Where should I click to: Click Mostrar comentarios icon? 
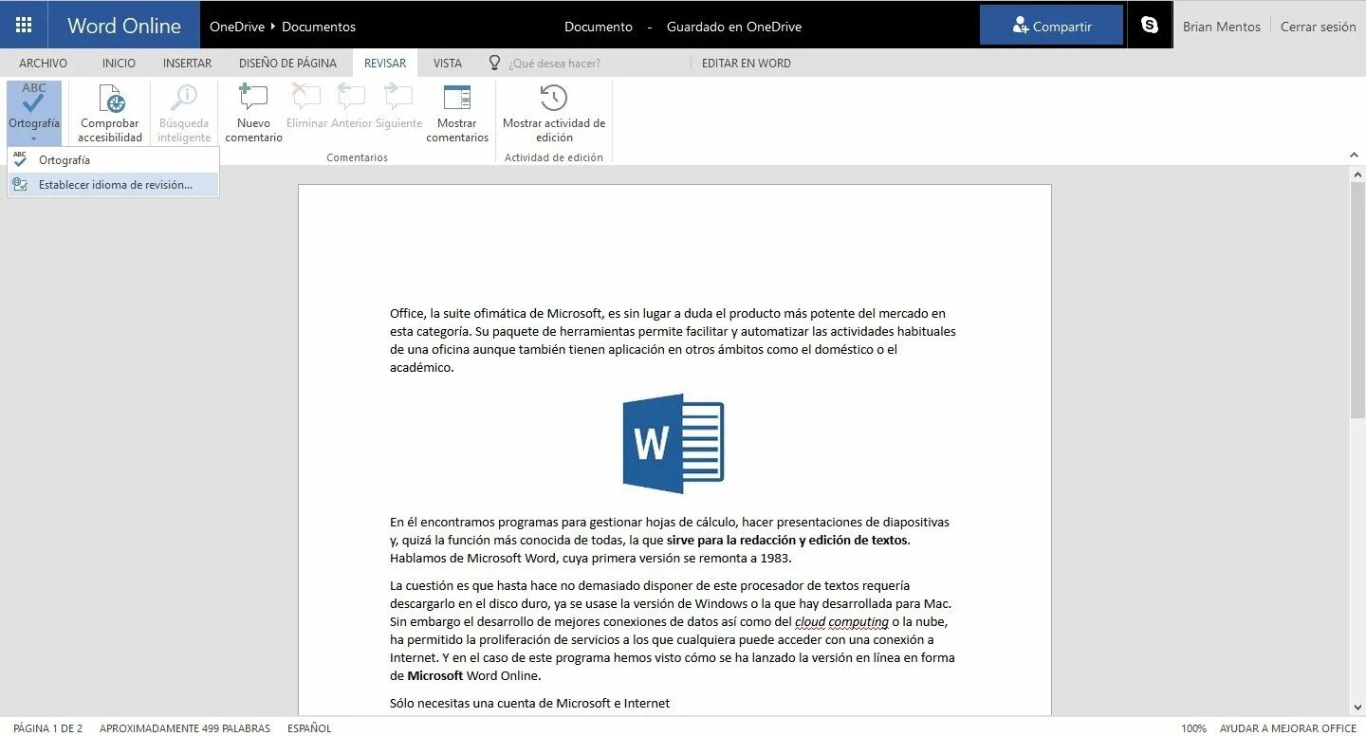(x=457, y=98)
